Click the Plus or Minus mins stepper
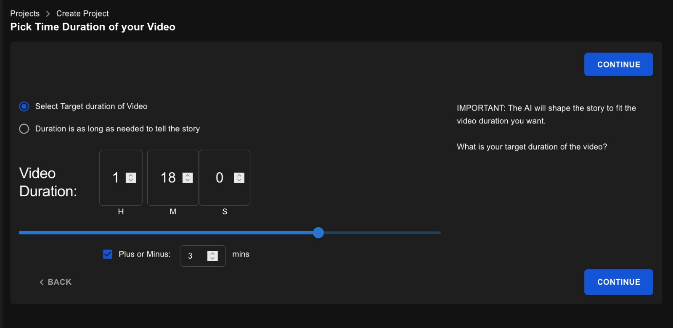Screen dimensions: 673x328 [x=213, y=256]
